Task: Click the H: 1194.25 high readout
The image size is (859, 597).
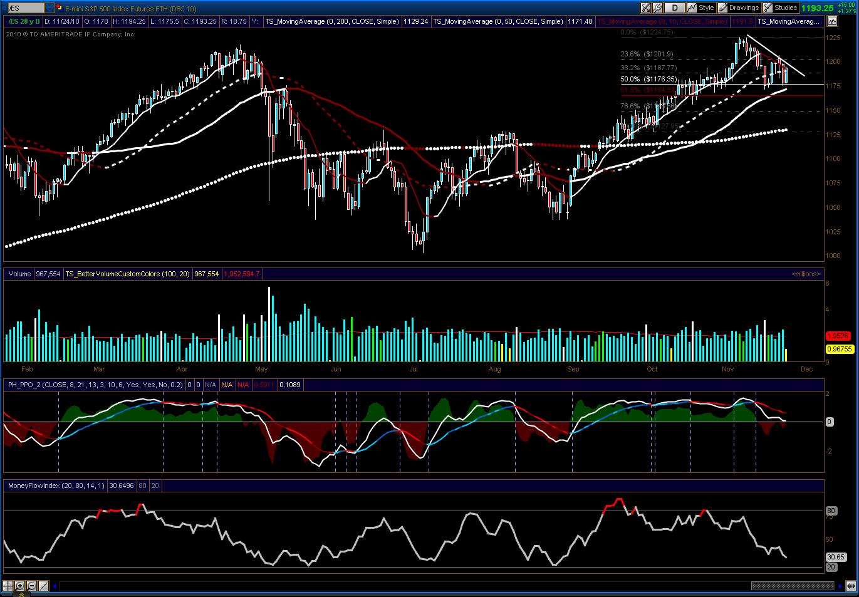Action: (x=128, y=21)
